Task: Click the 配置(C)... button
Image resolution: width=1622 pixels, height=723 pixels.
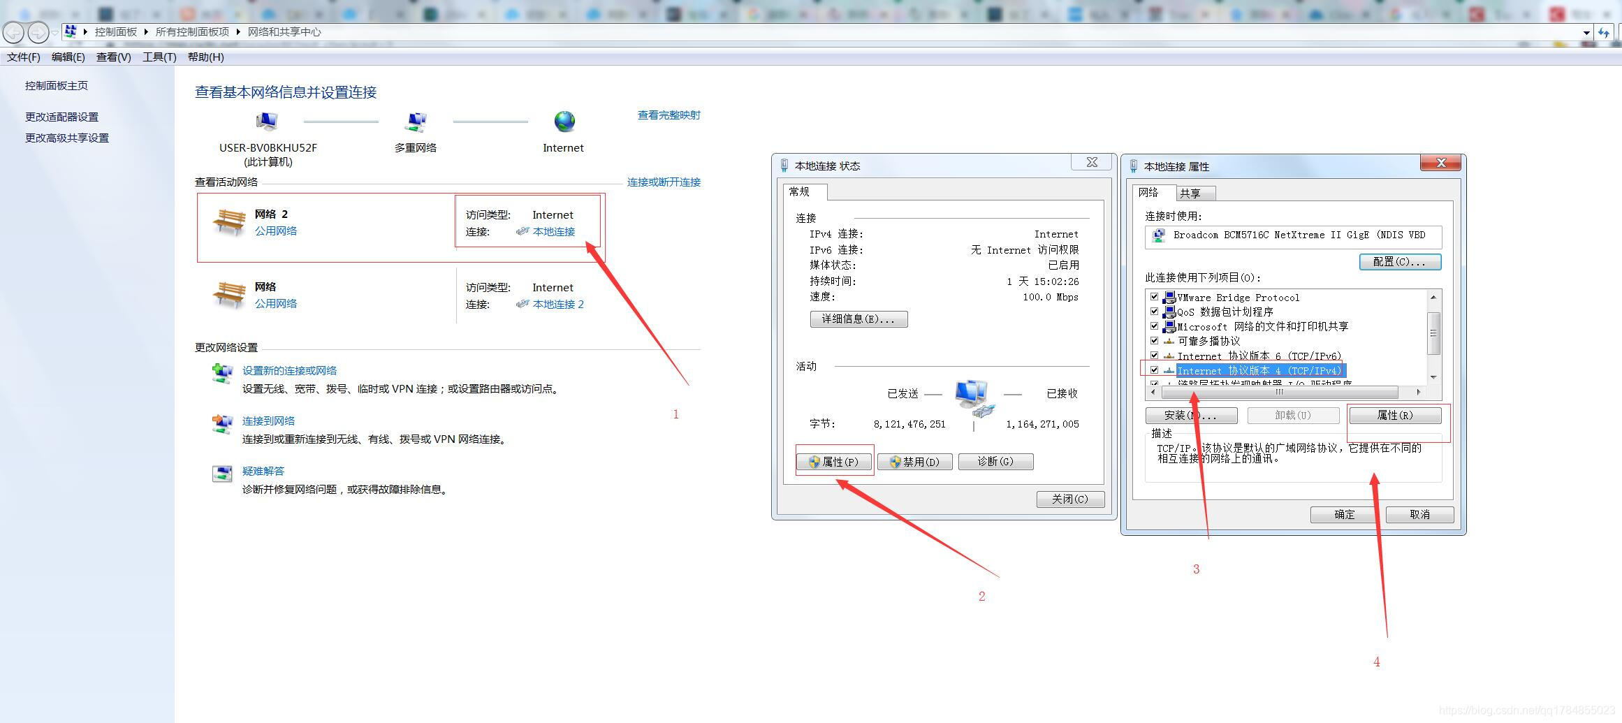Action: [1400, 261]
